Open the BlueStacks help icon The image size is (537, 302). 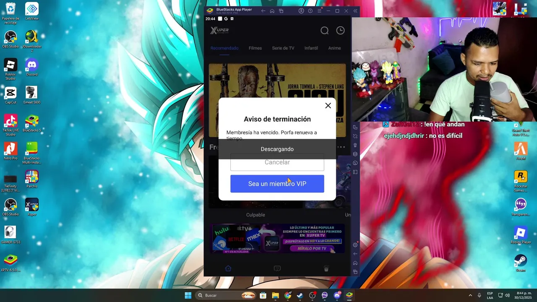click(x=310, y=11)
